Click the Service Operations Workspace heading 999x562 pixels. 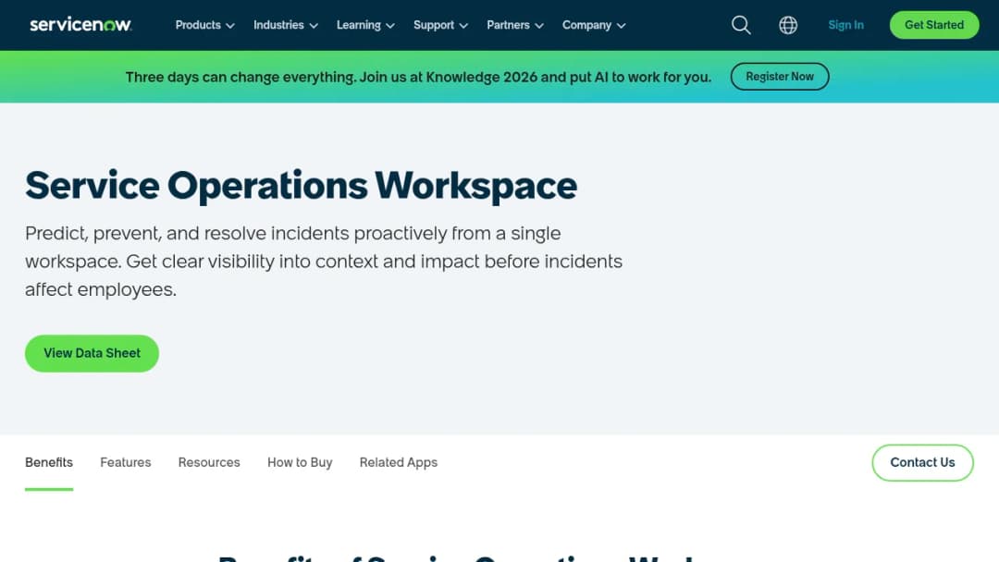[302, 186]
